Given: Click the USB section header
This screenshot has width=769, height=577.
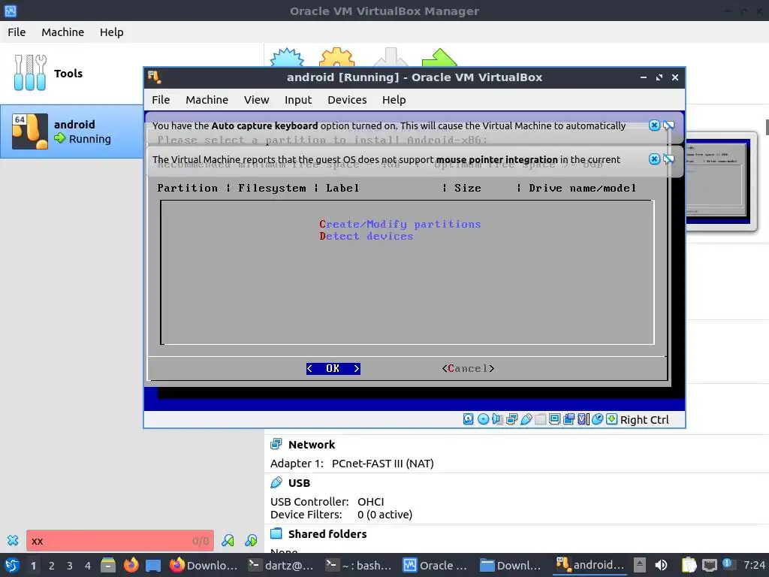Looking at the screenshot, I should 299,483.
